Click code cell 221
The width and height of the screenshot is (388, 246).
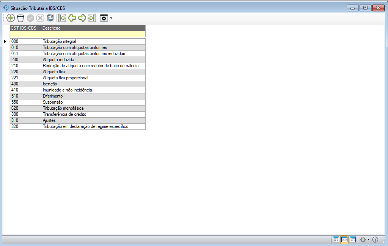point(25,78)
